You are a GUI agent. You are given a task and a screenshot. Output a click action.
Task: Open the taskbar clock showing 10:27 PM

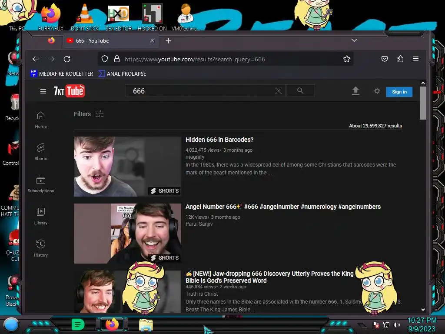click(422, 324)
